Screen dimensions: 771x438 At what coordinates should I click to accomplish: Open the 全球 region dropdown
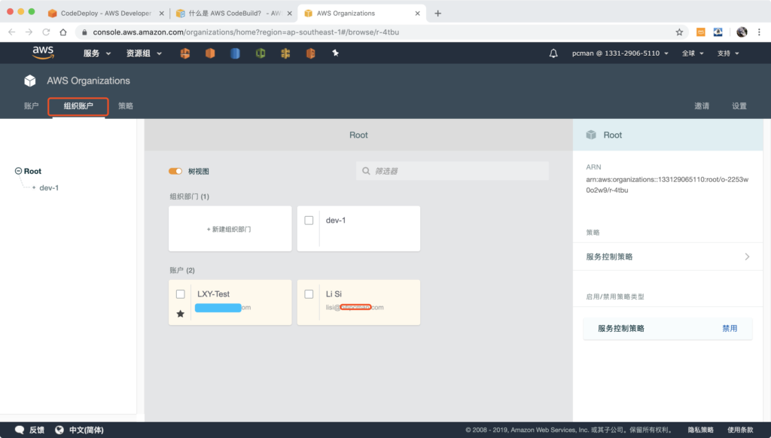[693, 53]
